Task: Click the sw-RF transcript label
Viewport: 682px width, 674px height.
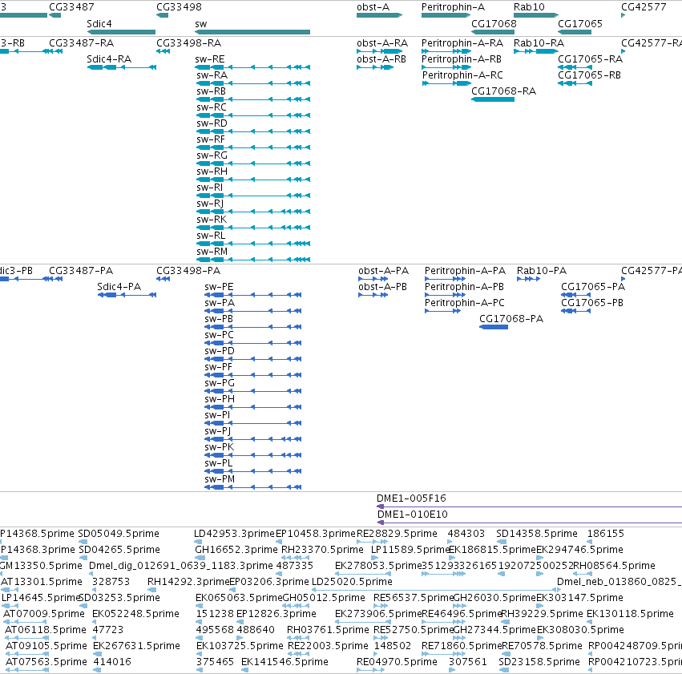Action: tap(211, 139)
